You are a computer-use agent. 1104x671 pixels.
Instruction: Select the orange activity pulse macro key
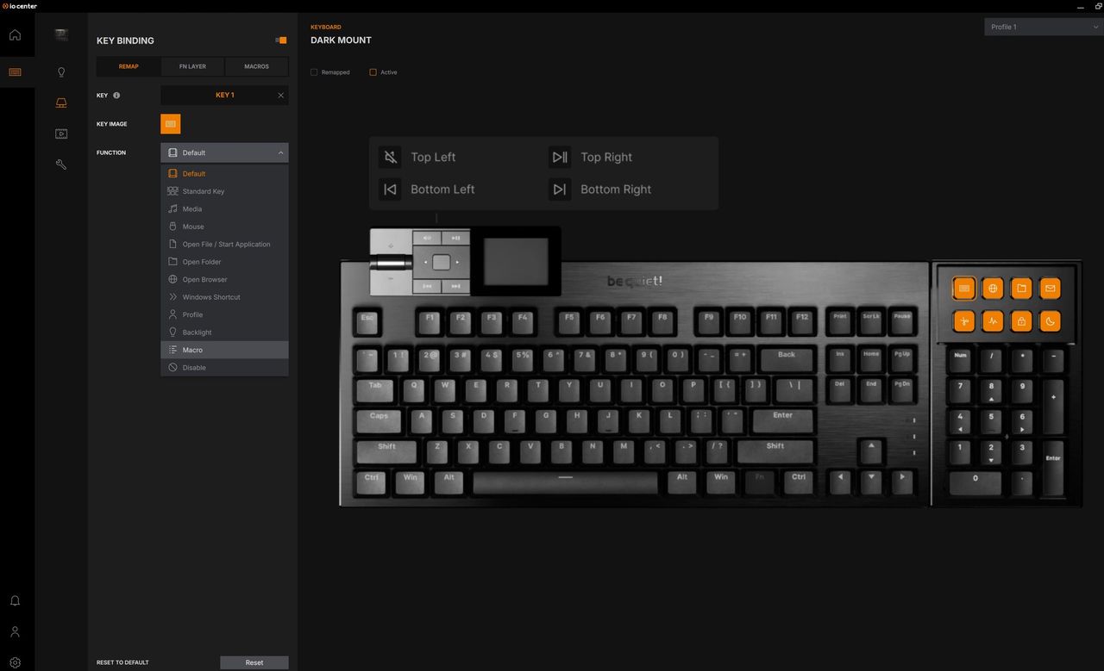(x=993, y=321)
